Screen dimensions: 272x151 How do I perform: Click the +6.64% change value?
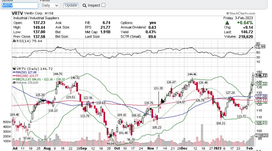pyautogui.click(x=245, y=23)
